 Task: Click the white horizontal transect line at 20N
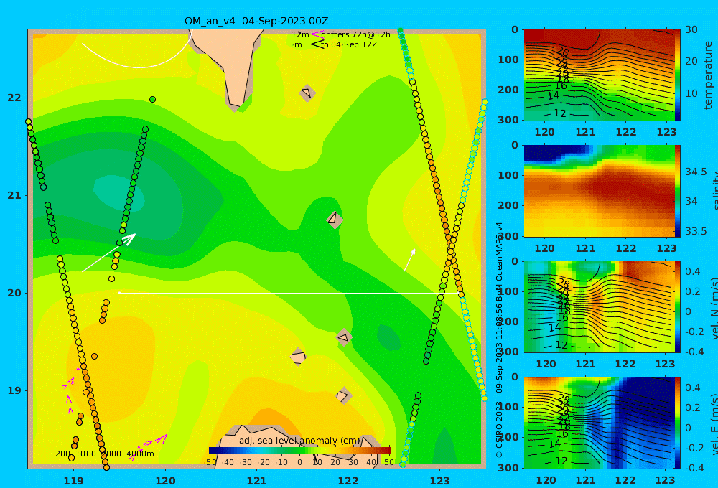tap(289, 293)
